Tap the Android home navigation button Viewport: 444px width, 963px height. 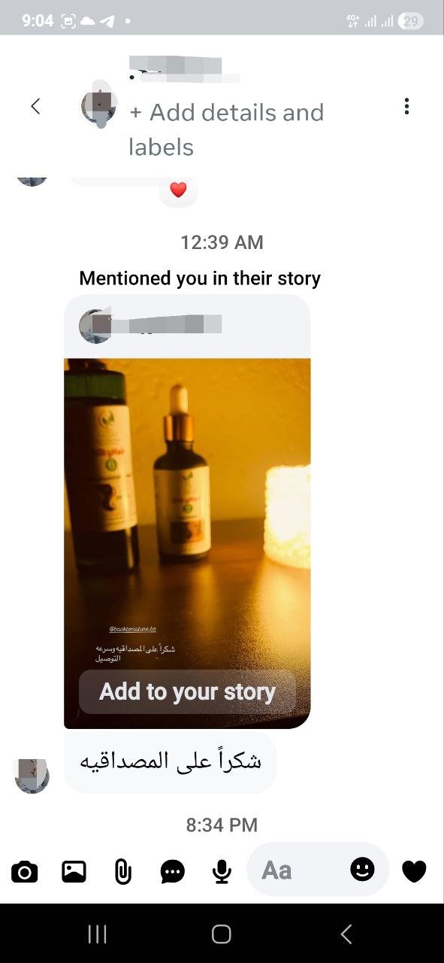222,934
